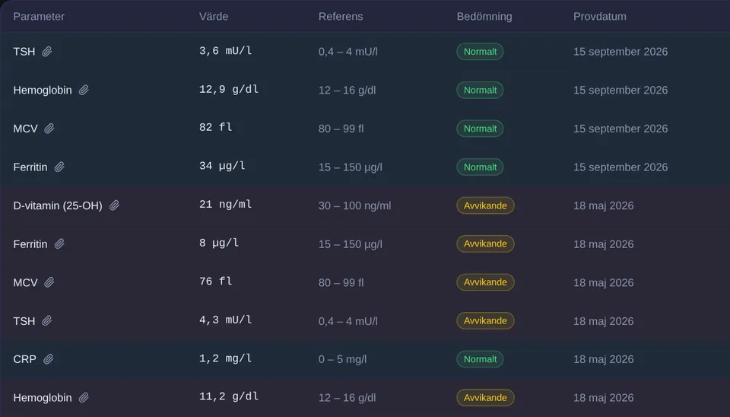Click Avvikande badge in Ferritin 8 µg/l row
The image size is (730, 417).
point(485,244)
